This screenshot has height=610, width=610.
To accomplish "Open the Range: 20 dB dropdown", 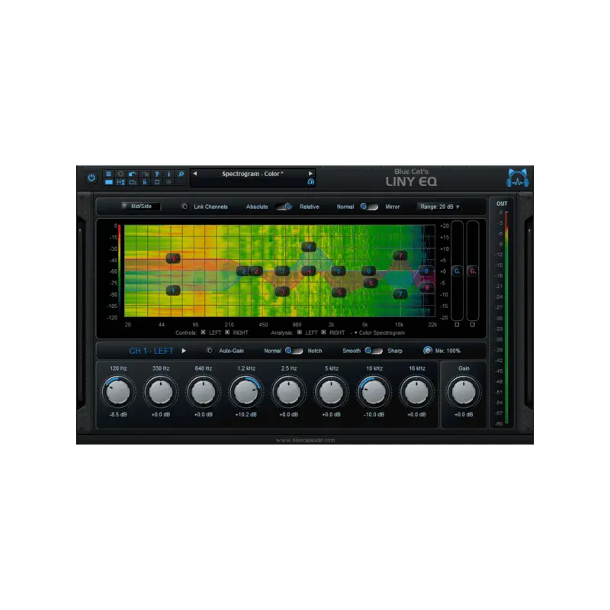I will (440, 207).
